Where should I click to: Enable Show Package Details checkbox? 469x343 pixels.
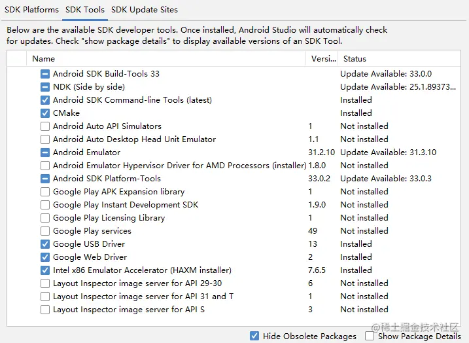(x=370, y=336)
